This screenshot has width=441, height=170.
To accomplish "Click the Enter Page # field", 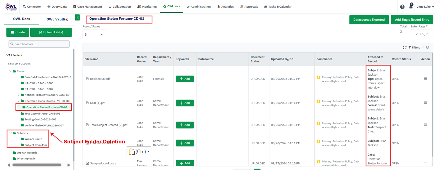I will point(422,34).
